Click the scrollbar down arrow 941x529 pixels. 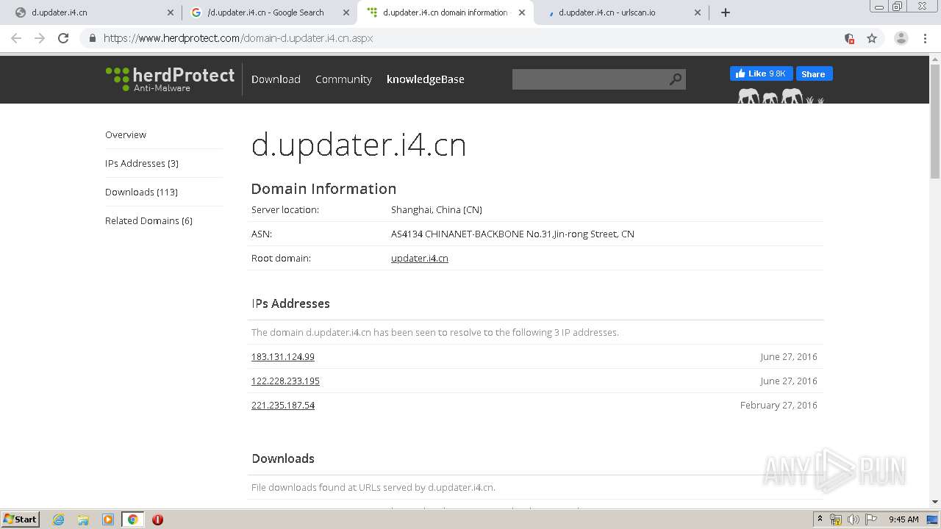(x=935, y=502)
